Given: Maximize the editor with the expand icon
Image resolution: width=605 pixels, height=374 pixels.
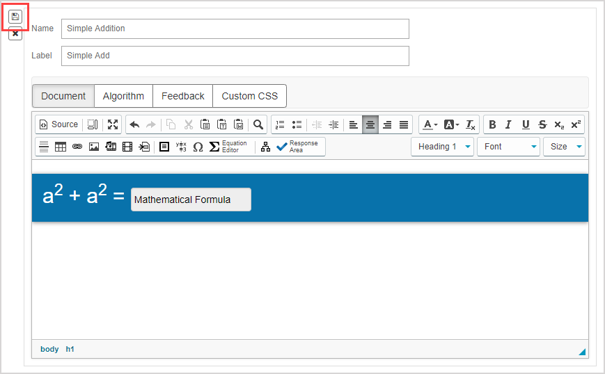Looking at the screenshot, I should click(113, 124).
